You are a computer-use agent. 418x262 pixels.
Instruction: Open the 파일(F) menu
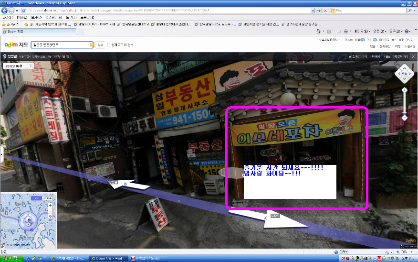pos(7,17)
